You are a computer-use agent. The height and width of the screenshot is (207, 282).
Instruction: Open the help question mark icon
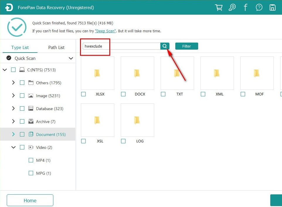tap(259, 8)
